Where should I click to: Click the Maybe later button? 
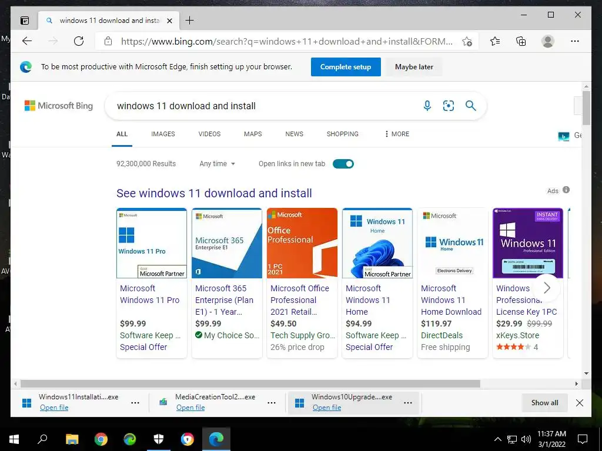tap(414, 67)
